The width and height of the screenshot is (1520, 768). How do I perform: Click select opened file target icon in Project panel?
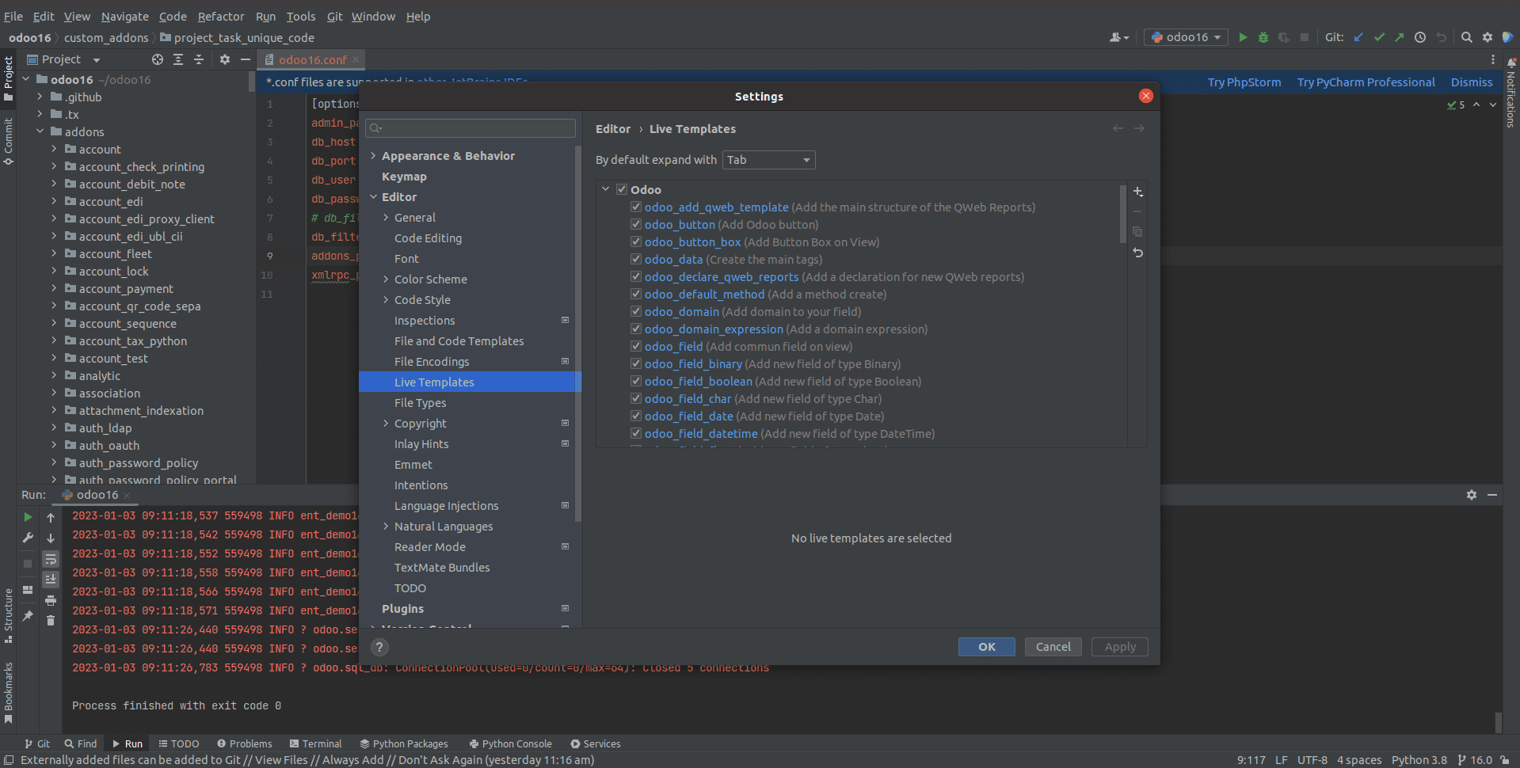(x=158, y=59)
